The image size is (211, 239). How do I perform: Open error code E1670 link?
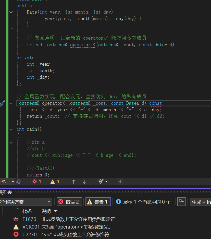coord(29,219)
